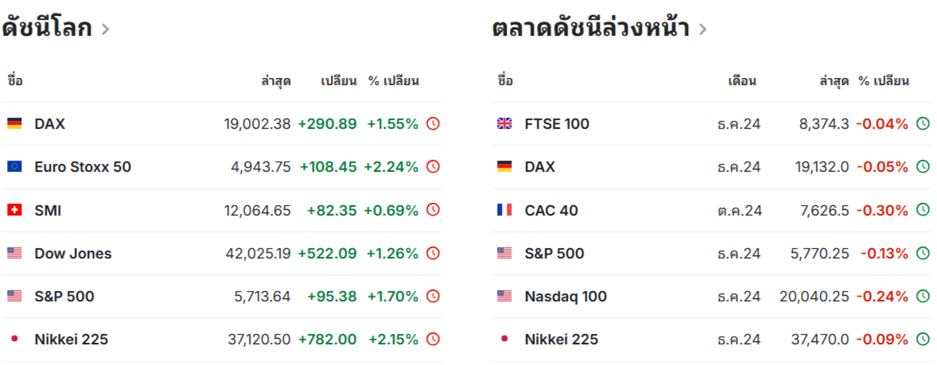Open the S&P 500 futures link
This screenshot has width=937, height=365.
click(554, 254)
